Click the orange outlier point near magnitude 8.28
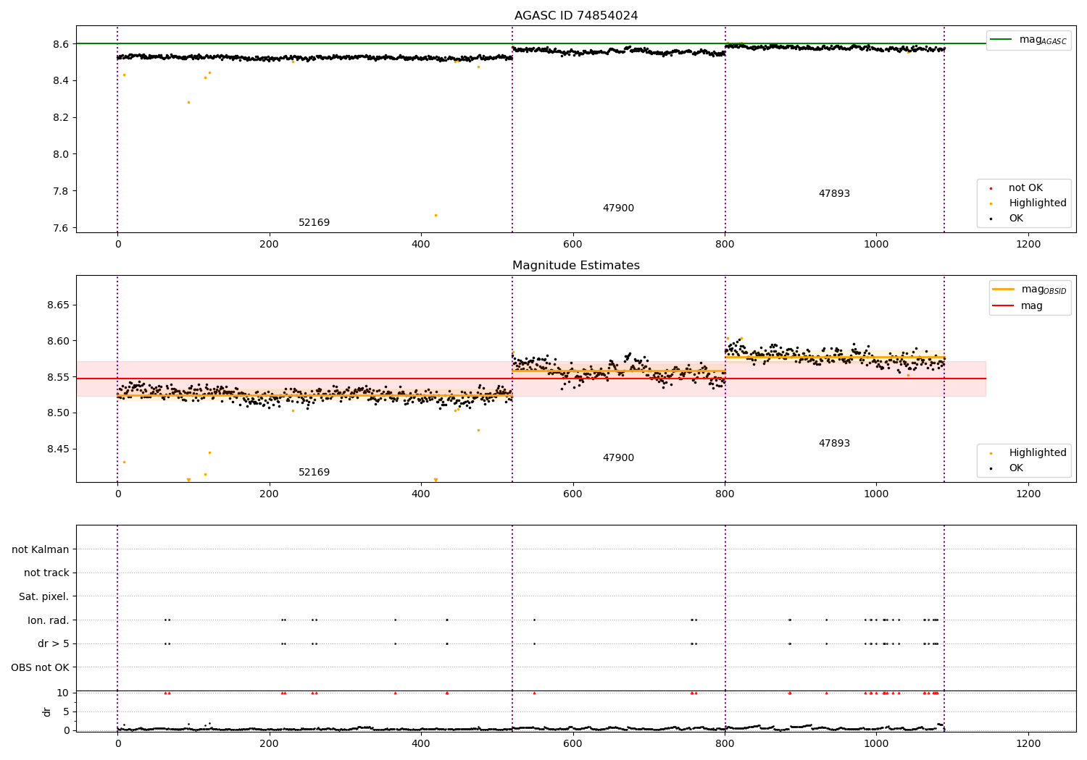The width and height of the screenshot is (1087, 760). [188, 102]
